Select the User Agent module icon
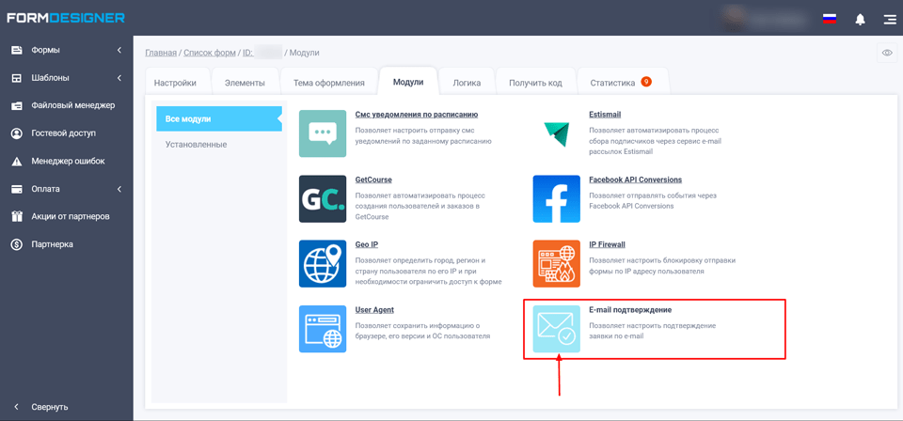Screen dimensions: 903x421 (x=323, y=329)
